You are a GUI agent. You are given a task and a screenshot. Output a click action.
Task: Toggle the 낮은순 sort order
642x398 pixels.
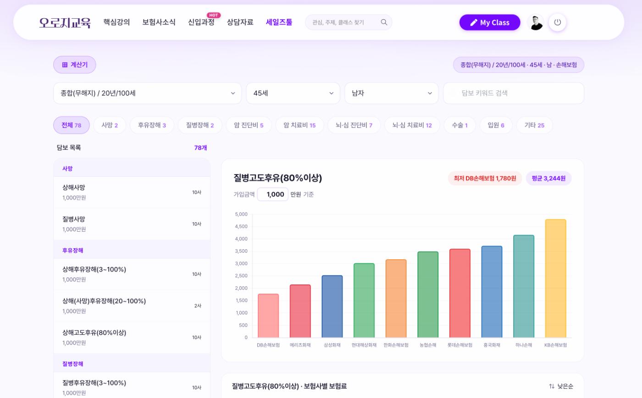point(561,386)
